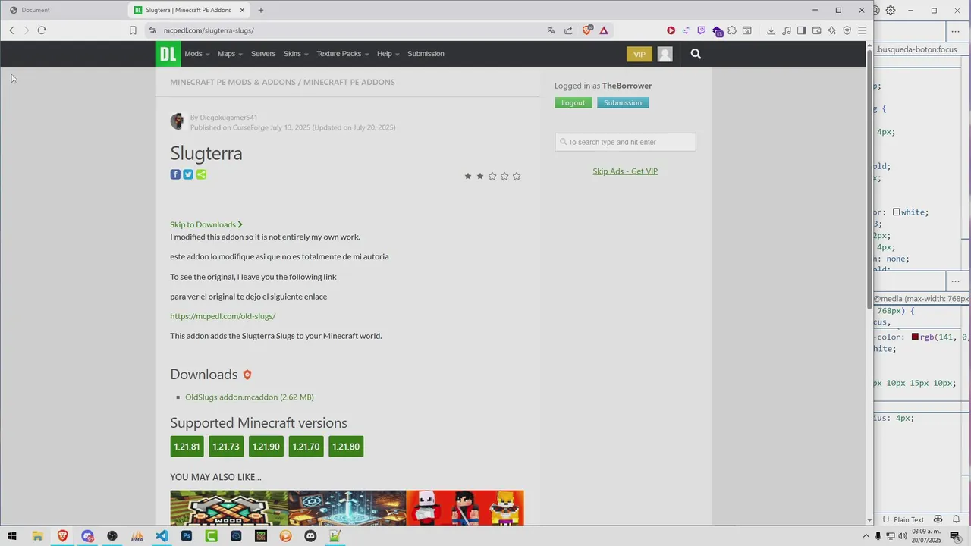Screen dimensions: 971x546
Task: Click the Brave Rewards triangle icon
Action: (604, 30)
